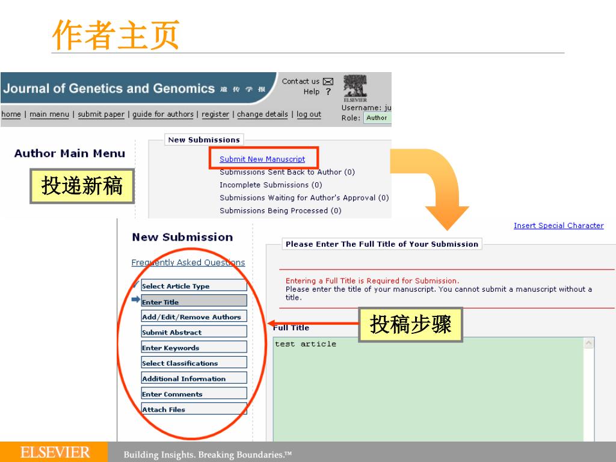Open Submissions Waiting for Author's Approval (0)

304,198
